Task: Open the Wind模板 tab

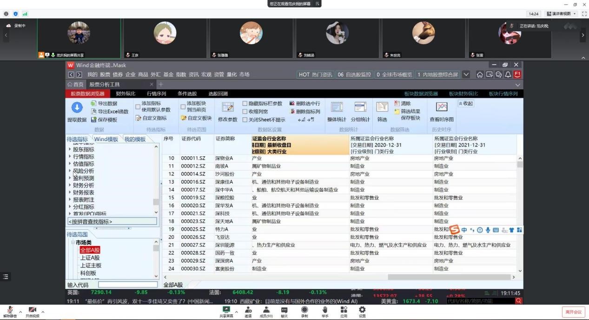Action: [106, 140]
